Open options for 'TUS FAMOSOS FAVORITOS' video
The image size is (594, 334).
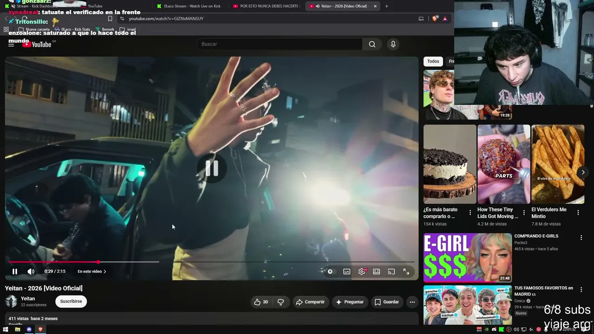(x=581, y=289)
